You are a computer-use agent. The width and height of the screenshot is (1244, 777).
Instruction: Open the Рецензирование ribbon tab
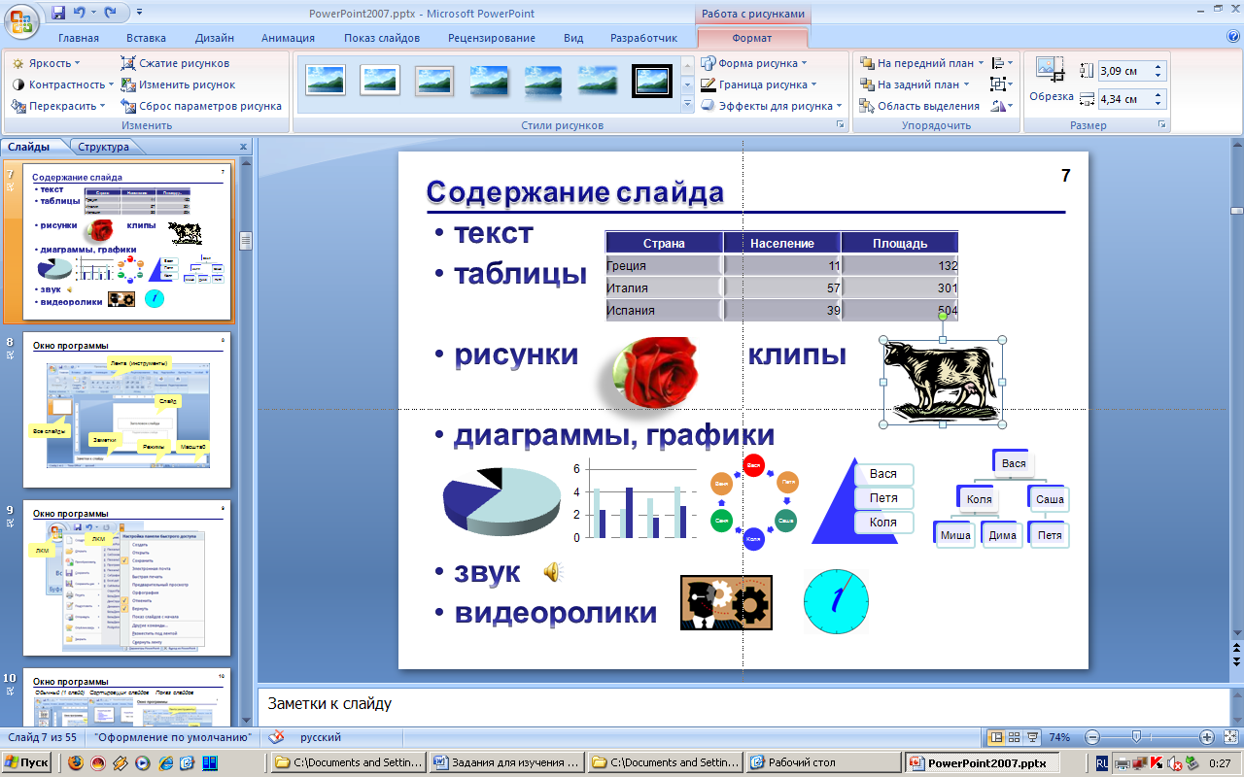(492, 38)
